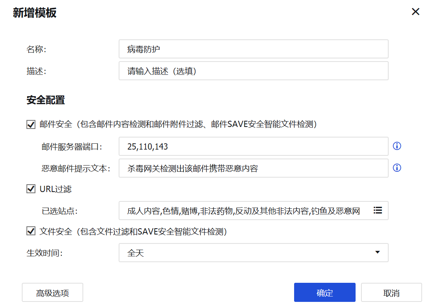Edit the 邮件服务器端口 field 25,110,143
Screen dimensions: 433x305
(x=254, y=146)
